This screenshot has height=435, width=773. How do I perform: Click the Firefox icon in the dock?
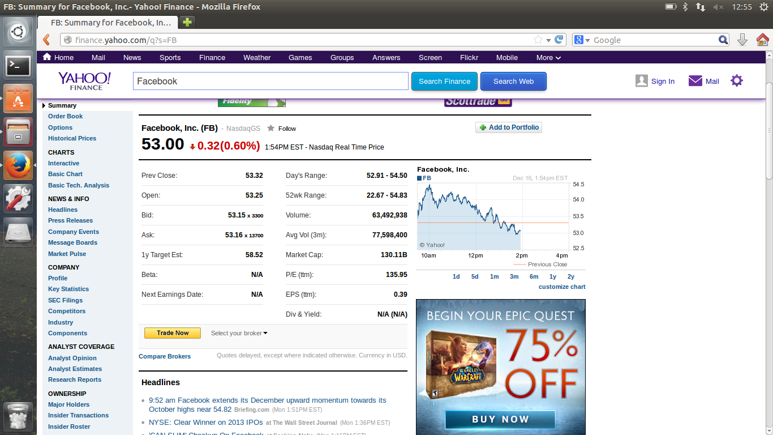click(18, 165)
